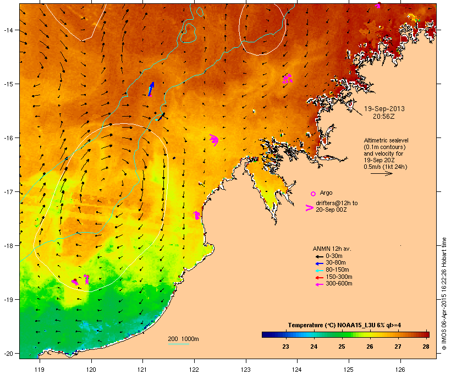Click the cyan 80-150m legend arrow
Viewport: 451px width, 374px height.
coord(319,271)
